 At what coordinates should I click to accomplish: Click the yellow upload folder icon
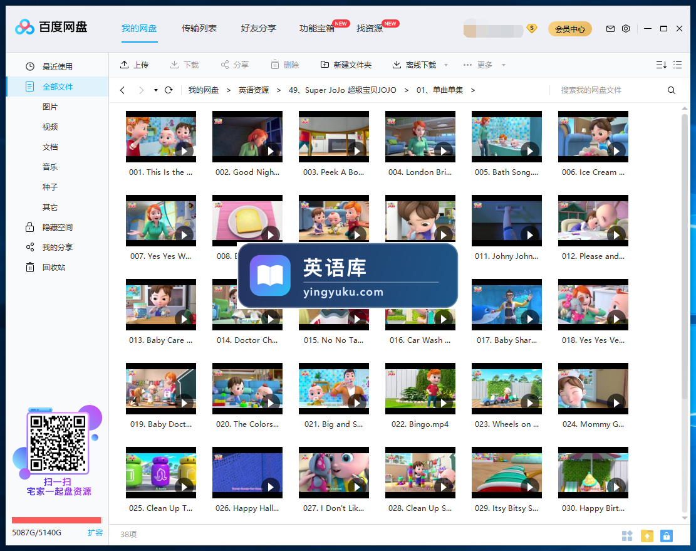coord(647,536)
